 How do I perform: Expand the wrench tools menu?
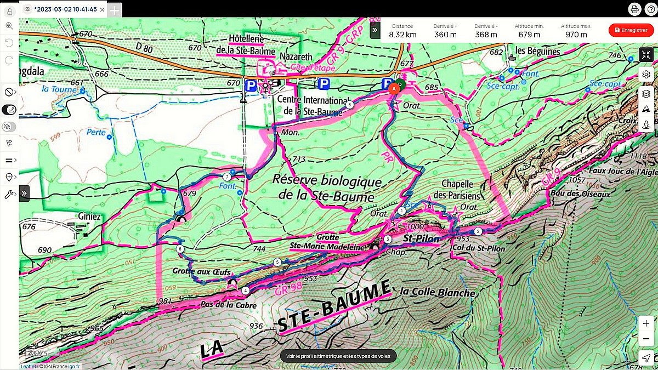click(x=9, y=194)
